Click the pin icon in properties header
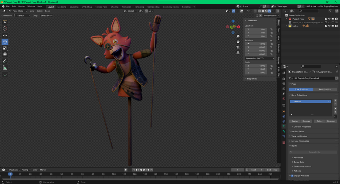This screenshot has height=184, width=340. click(337, 72)
